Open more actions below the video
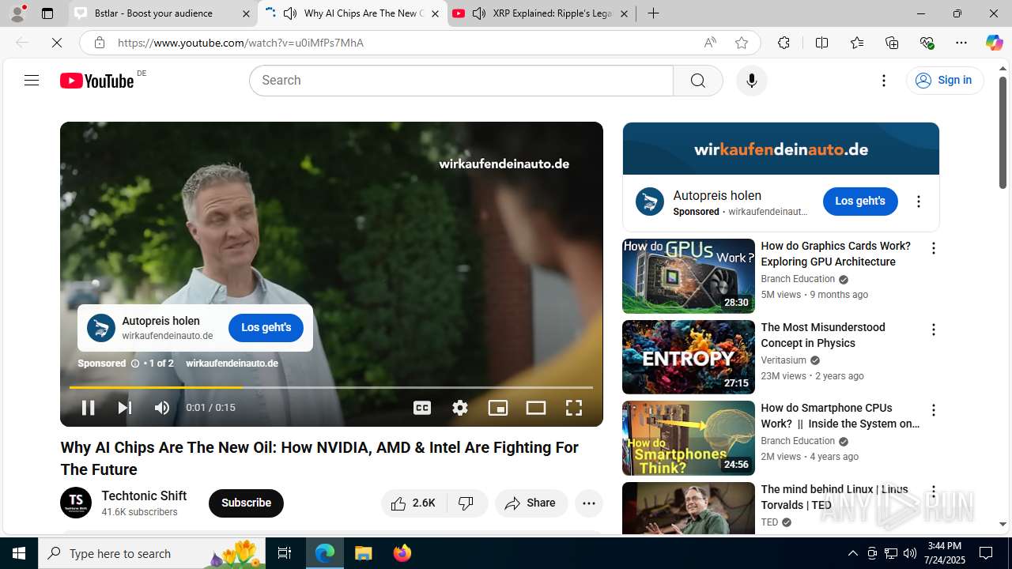 [x=589, y=503]
